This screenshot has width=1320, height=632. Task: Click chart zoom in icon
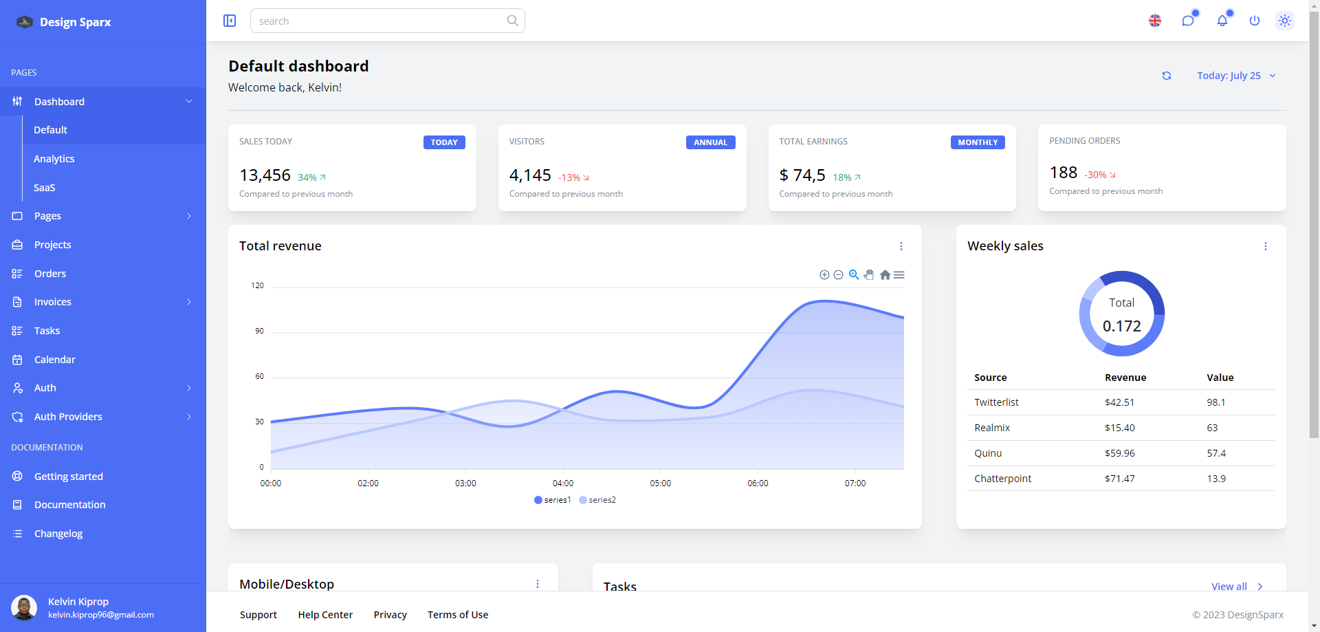tap(824, 275)
